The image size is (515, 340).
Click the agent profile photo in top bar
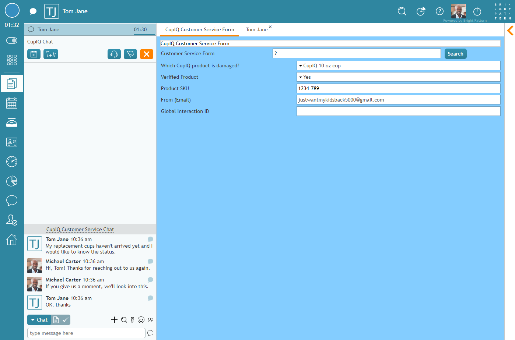click(x=459, y=11)
